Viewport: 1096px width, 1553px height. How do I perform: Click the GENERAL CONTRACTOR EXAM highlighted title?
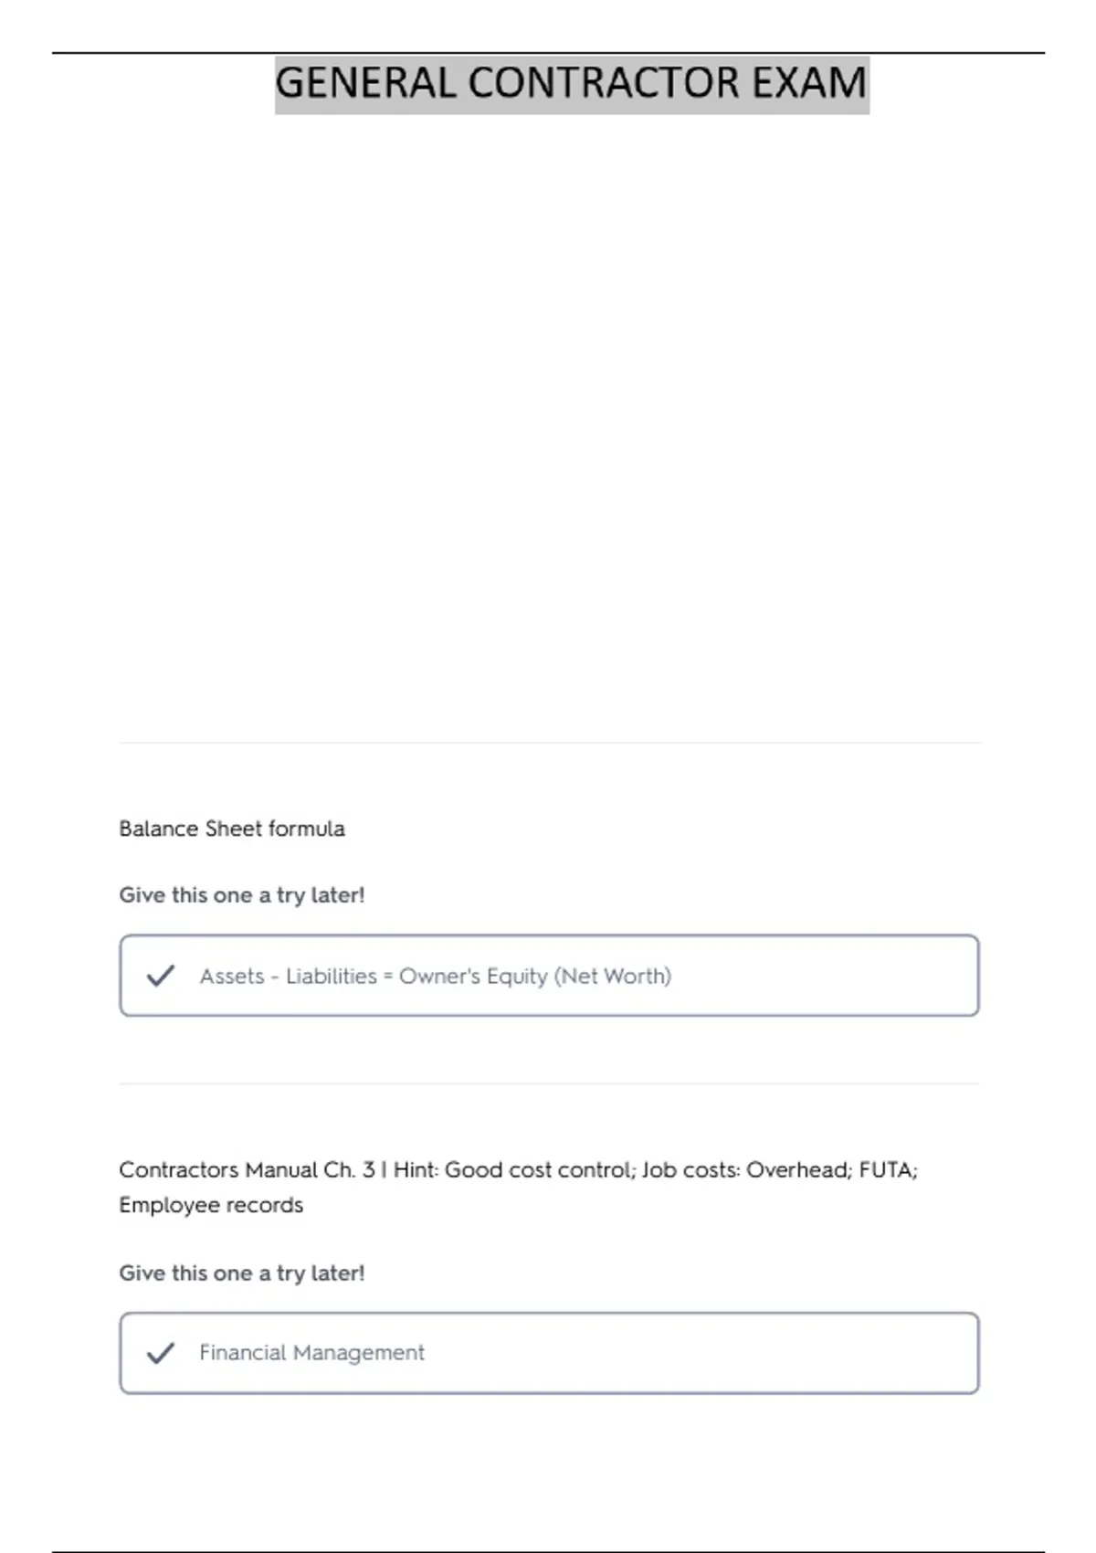[572, 84]
